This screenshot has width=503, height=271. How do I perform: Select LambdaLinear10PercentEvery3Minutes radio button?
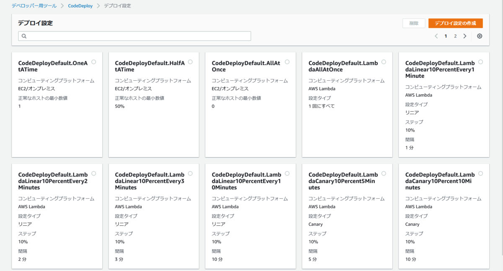tap(190, 173)
